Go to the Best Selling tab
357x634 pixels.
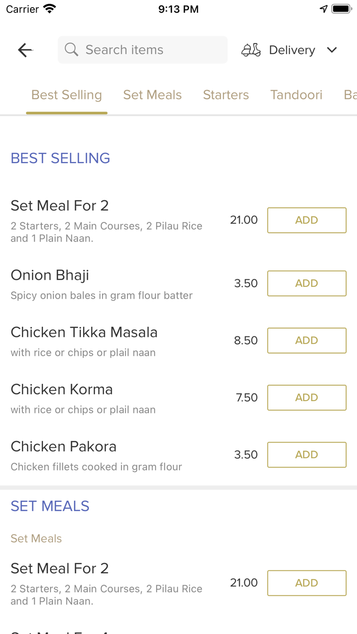[67, 95]
